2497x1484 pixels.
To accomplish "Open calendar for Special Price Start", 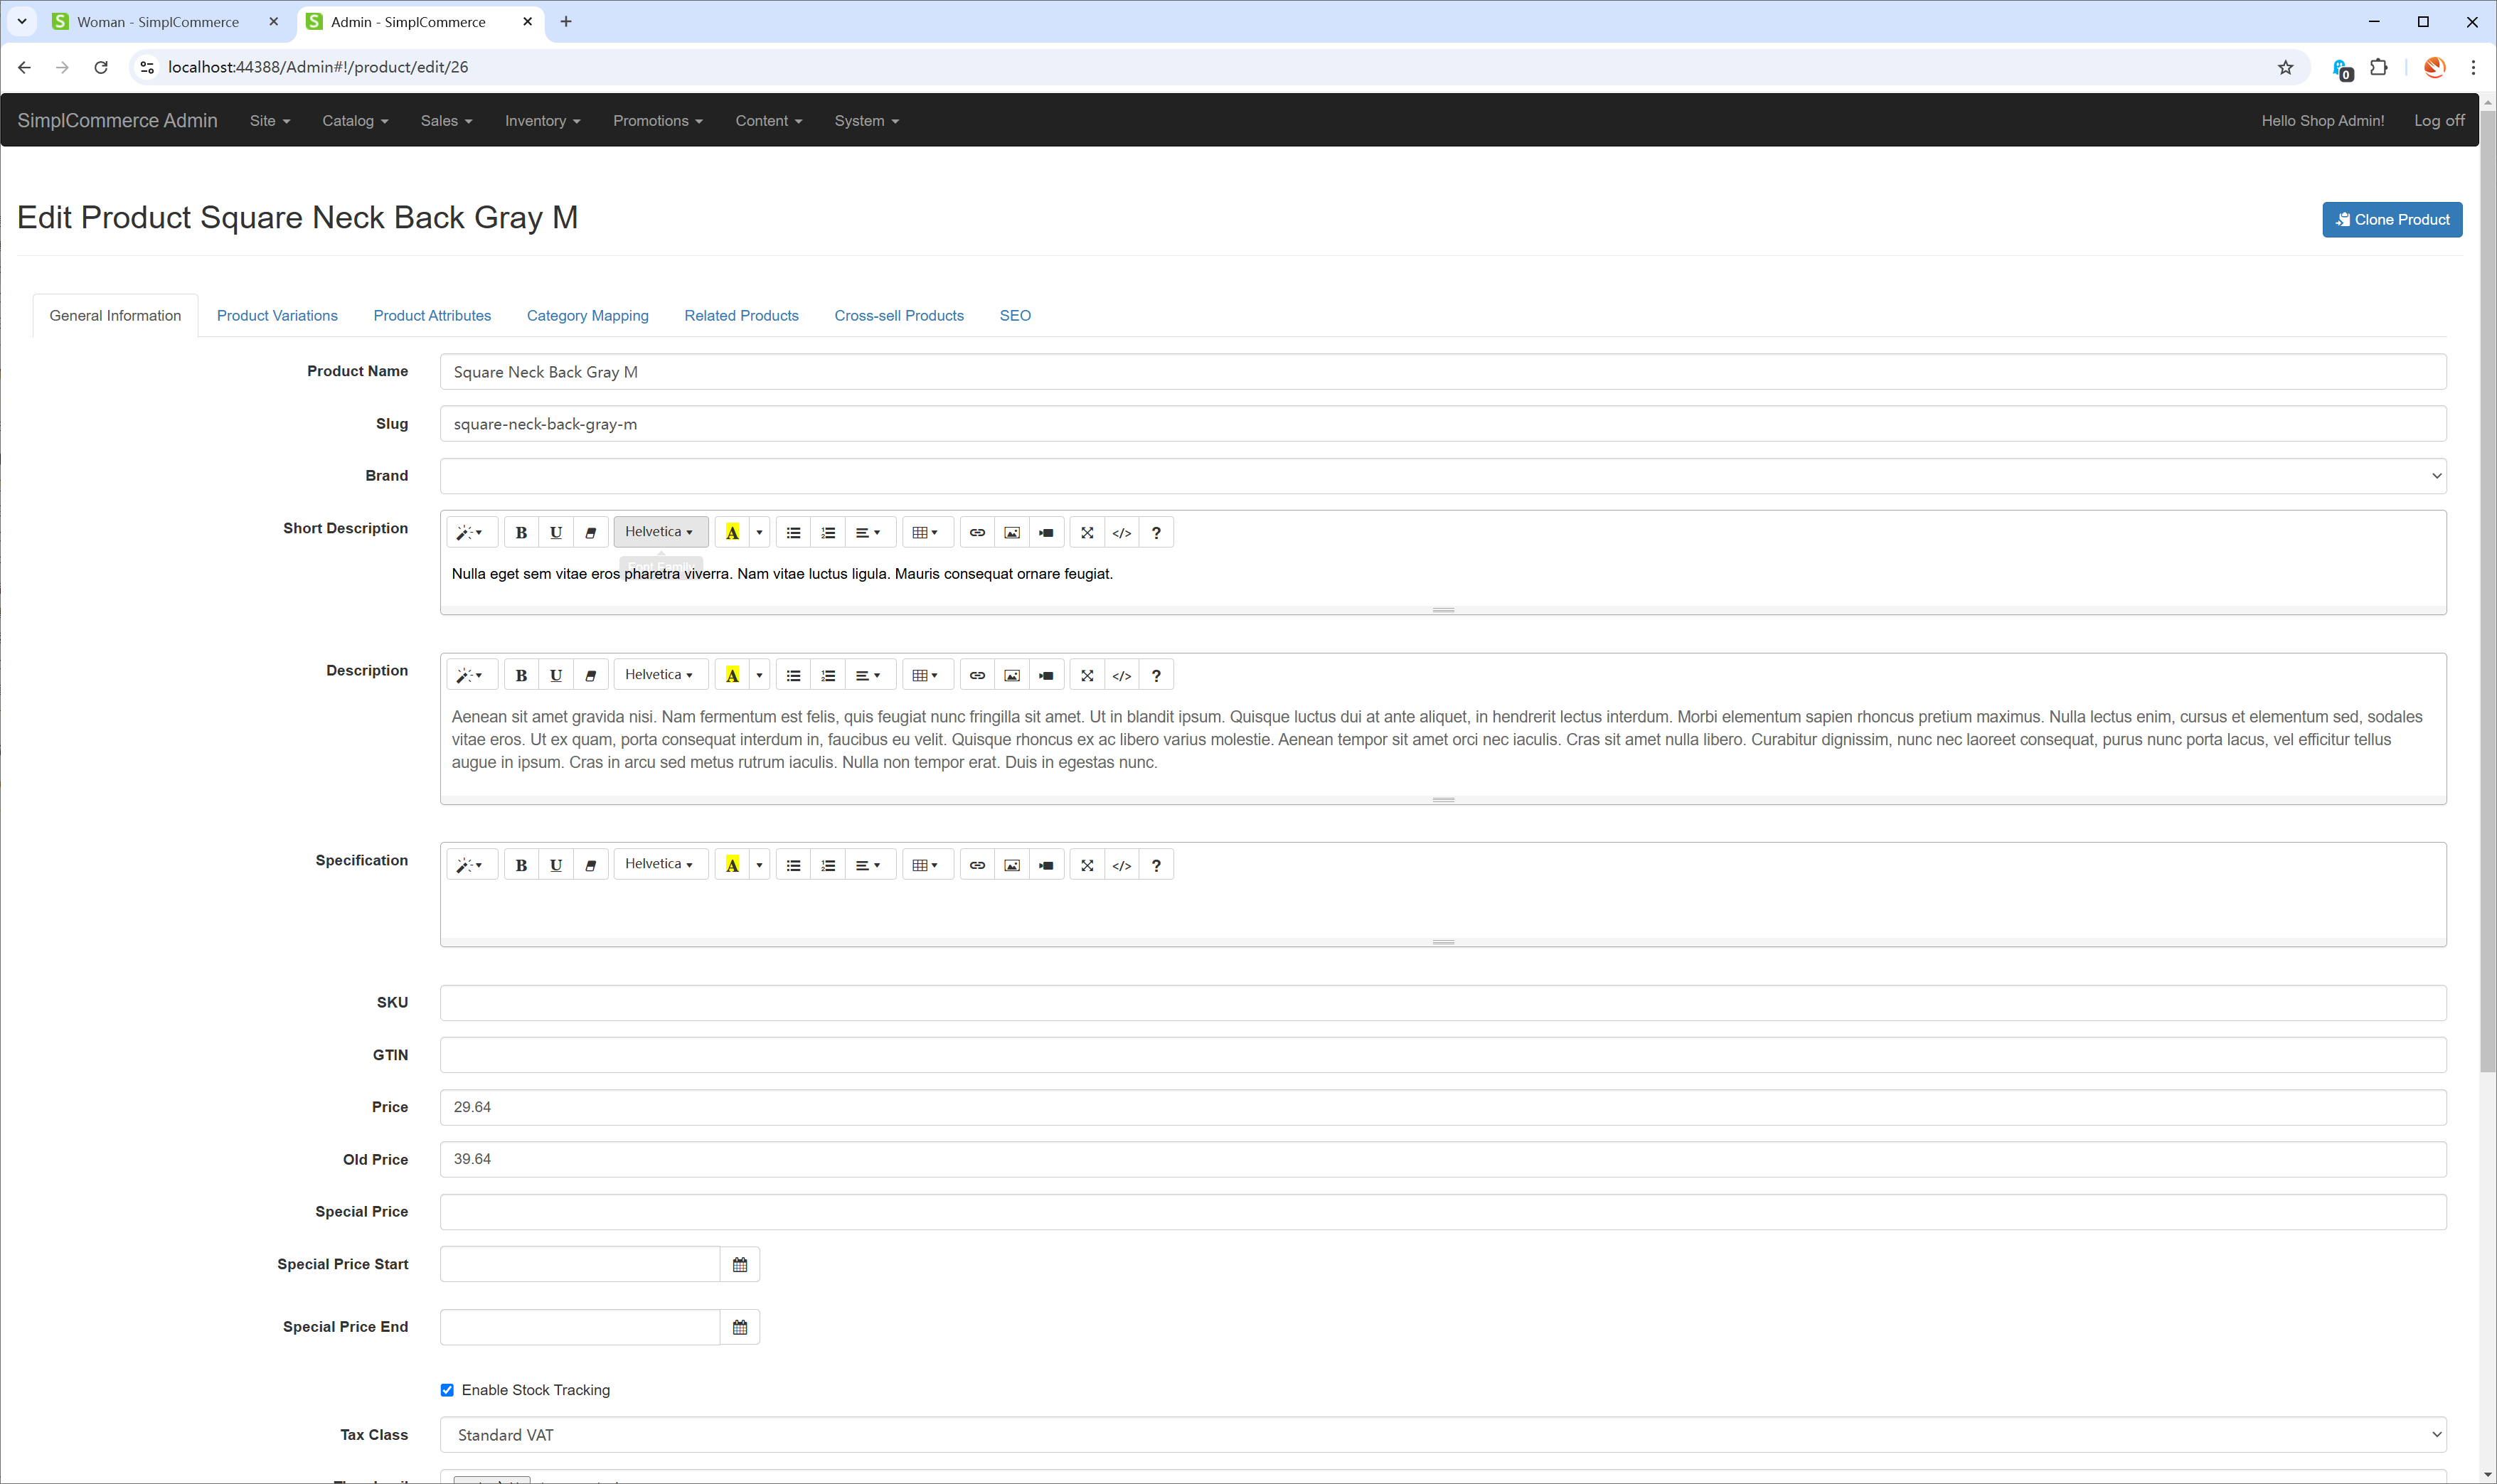I will pyautogui.click(x=740, y=1265).
